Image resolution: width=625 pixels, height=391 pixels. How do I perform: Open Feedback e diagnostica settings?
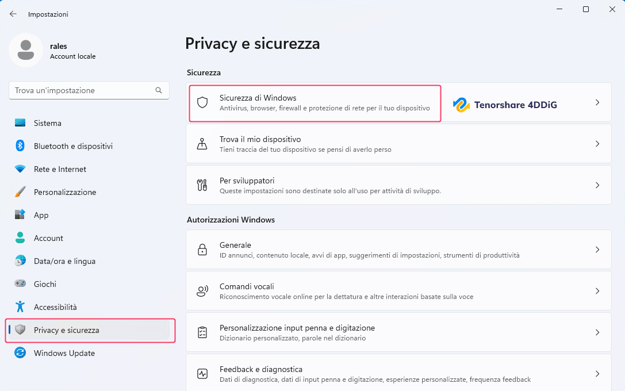(398, 373)
